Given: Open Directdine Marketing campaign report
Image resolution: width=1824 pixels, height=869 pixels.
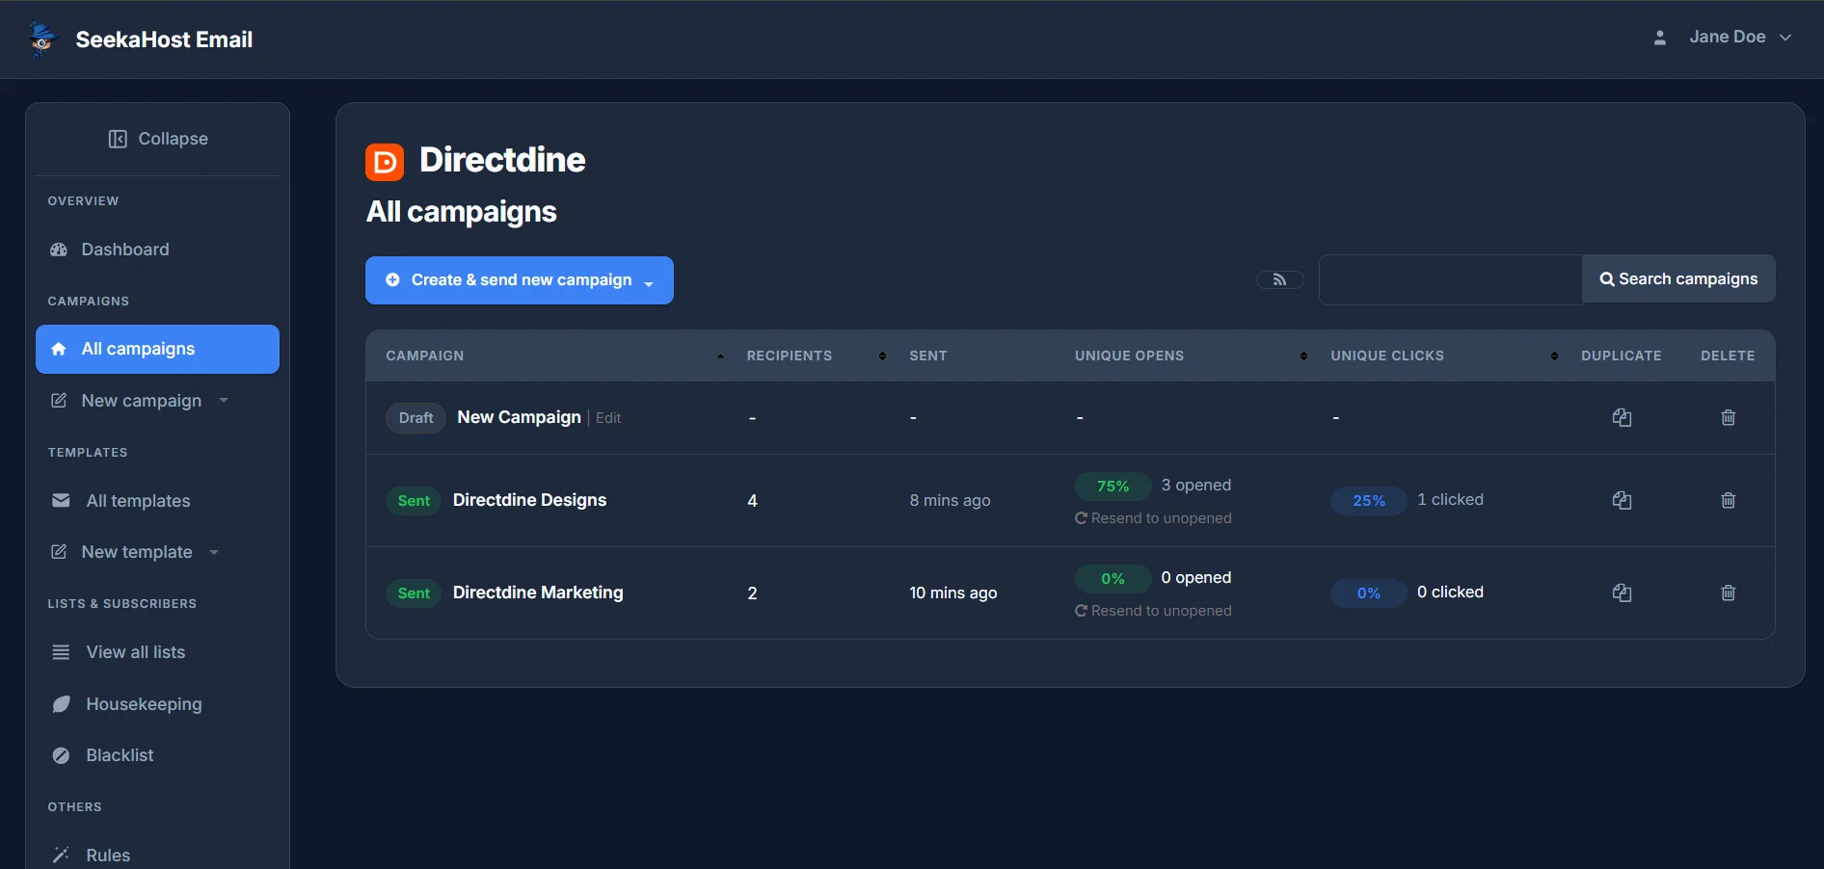Looking at the screenshot, I should click(x=538, y=592).
